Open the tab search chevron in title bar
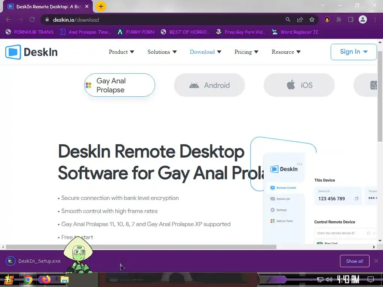The height and width of the screenshot is (287, 383). [x=323, y=5]
